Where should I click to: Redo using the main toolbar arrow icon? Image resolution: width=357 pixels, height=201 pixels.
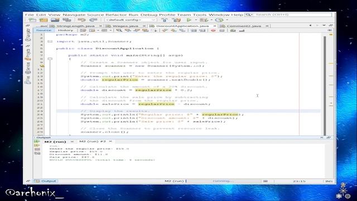click(x=93, y=20)
